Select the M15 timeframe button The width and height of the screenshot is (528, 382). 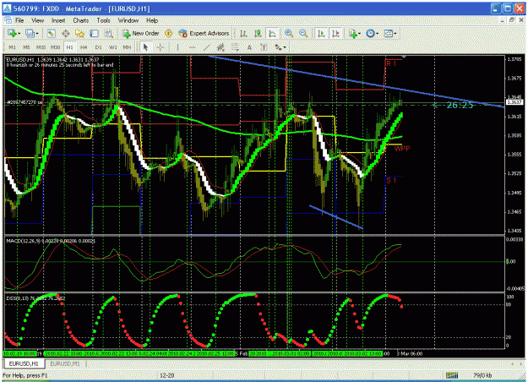click(x=41, y=47)
